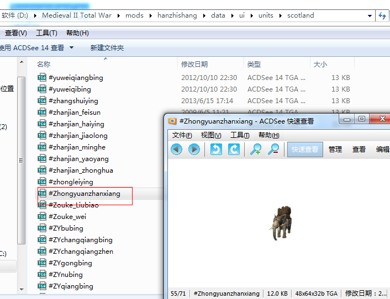
Task: Sort files by 大小 column header
Action: click(320, 65)
